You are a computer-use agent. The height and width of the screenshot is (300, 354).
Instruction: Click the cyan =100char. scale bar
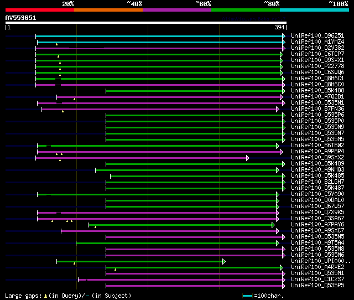247,296
